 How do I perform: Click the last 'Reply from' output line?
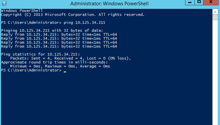pos(59,46)
